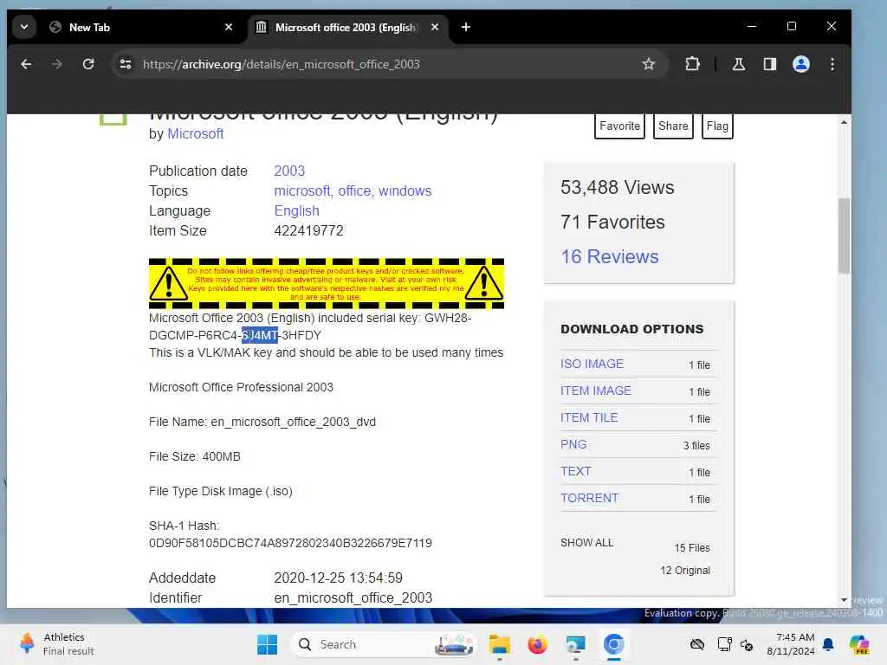
Task: Click the Share button
Action: point(673,126)
